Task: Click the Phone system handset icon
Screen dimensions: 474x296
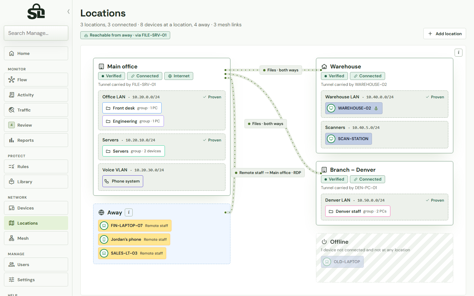Action: click(x=107, y=181)
